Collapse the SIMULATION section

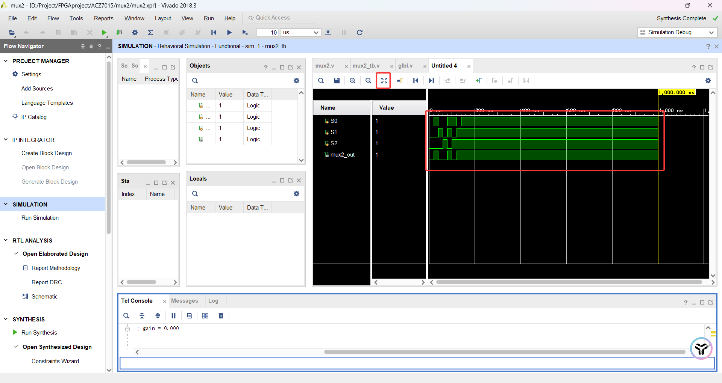(x=6, y=204)
